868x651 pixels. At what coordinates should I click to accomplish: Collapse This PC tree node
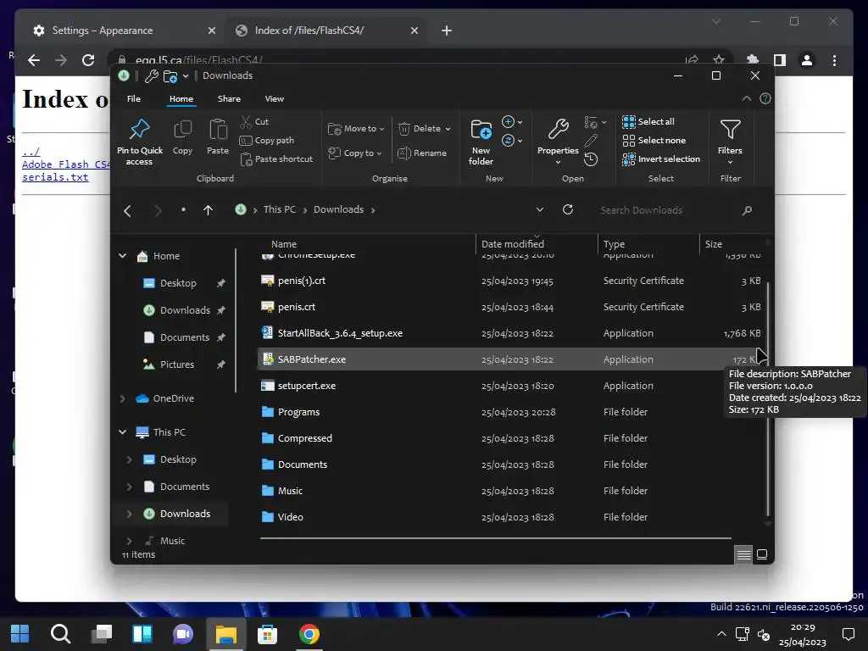122,432
